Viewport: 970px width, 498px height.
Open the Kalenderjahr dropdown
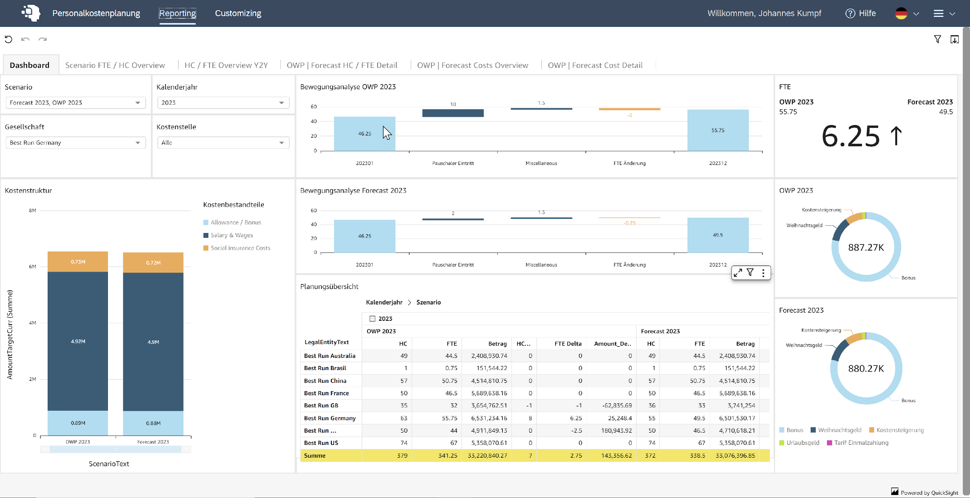(281, 102)
